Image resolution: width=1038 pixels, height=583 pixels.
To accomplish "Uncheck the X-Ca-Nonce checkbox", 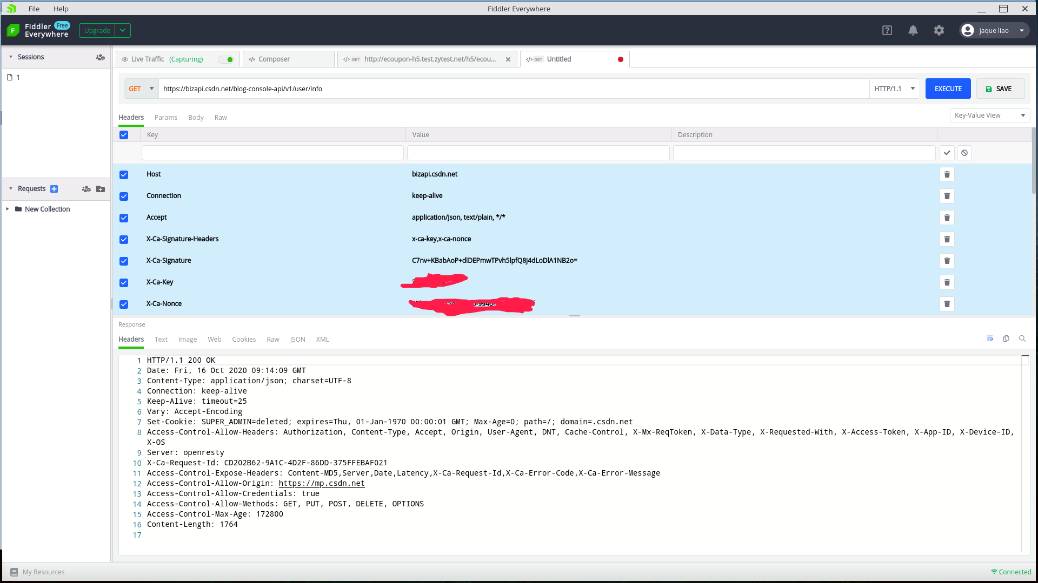I will [124, 304].
